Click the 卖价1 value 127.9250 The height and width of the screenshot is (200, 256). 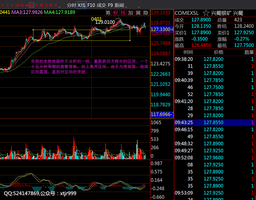(x=244, y=33)
